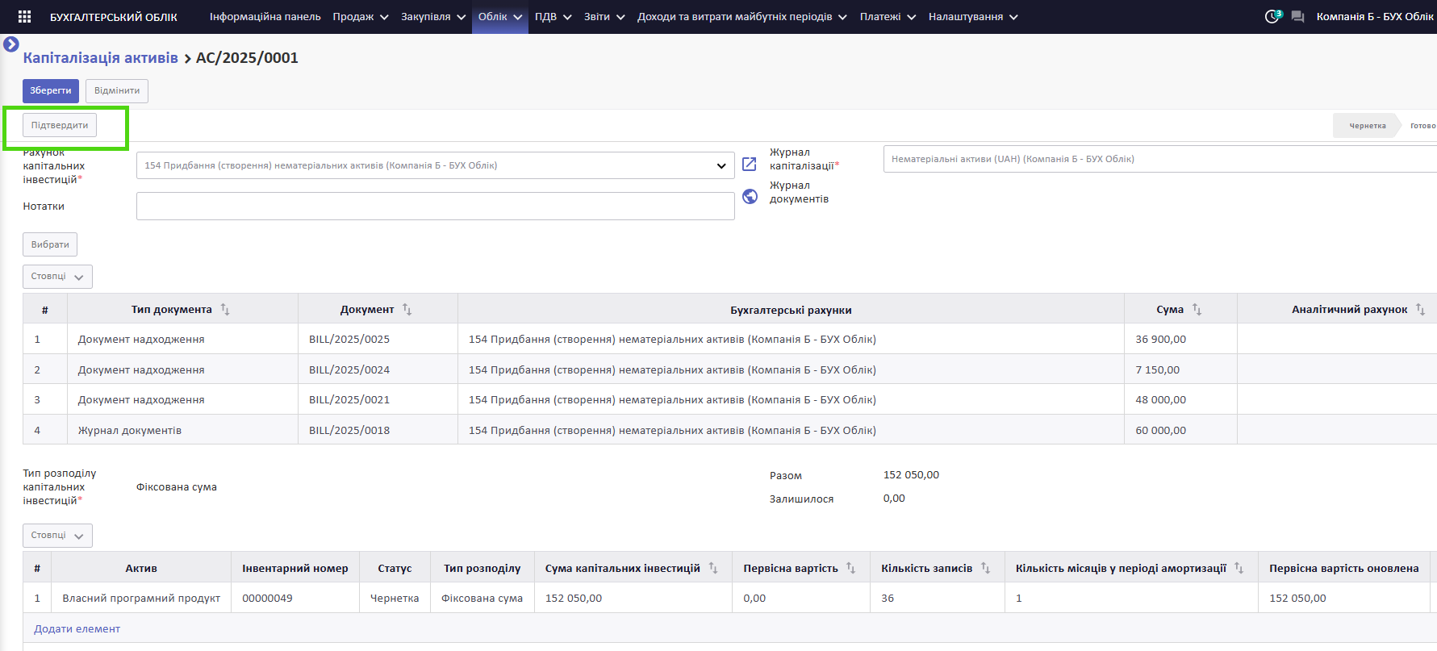
Task: Open activities clock icon in the top bar
Action: (1272, 16)
